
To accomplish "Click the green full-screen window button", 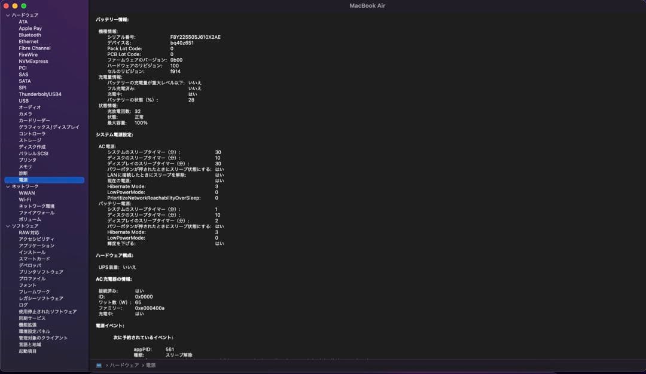I will click(24, 6).
